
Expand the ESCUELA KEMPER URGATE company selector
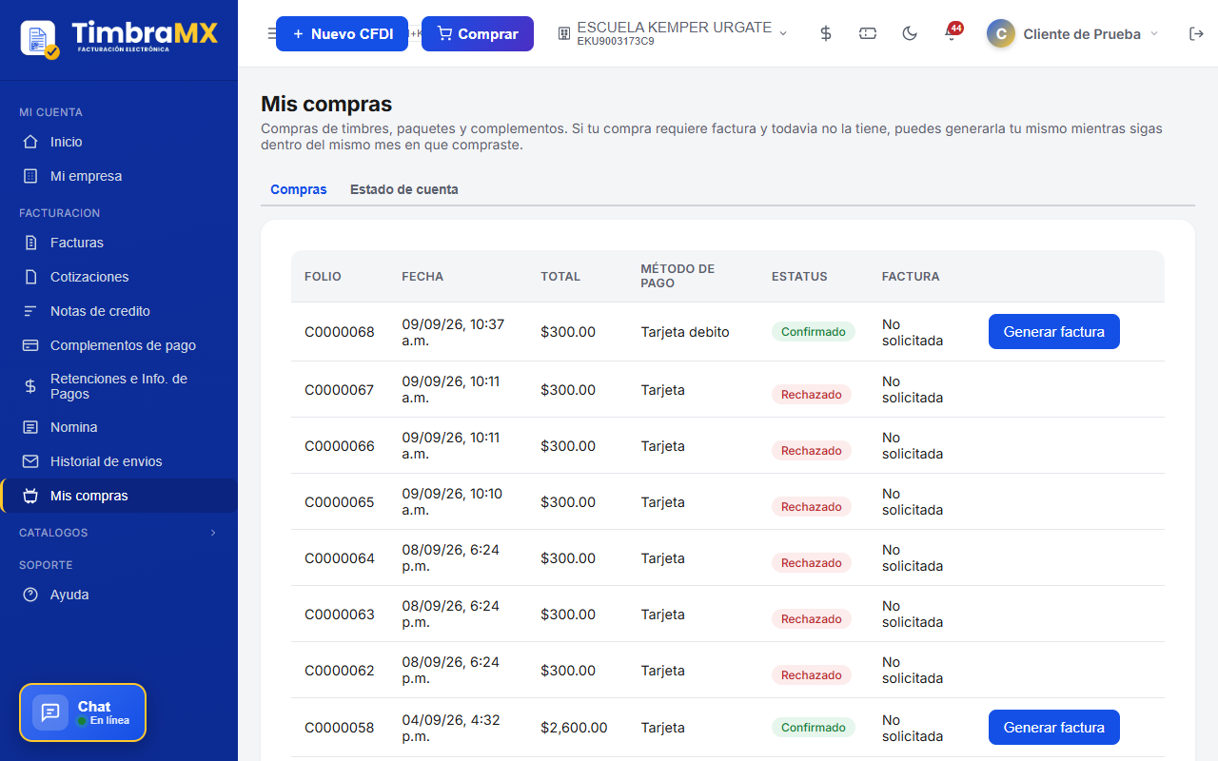tap(673, 33)
